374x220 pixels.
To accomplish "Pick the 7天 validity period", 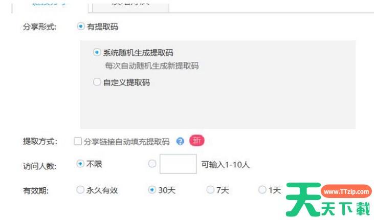I will [210, 190].
